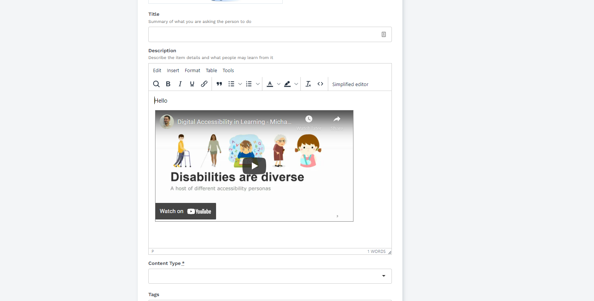Grab the editor resize handle
The image size is (594, 301).
point(390,252)
